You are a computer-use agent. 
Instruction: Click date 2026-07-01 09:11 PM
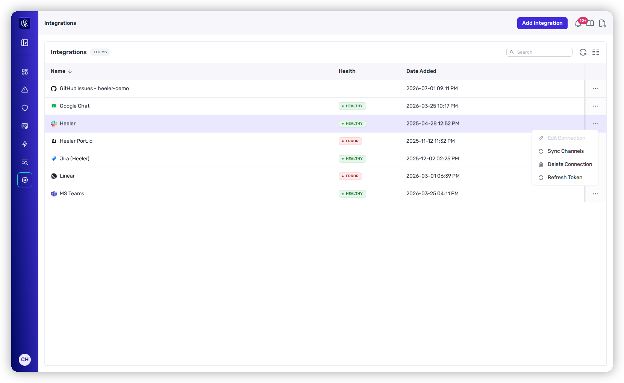coord(432,89)
